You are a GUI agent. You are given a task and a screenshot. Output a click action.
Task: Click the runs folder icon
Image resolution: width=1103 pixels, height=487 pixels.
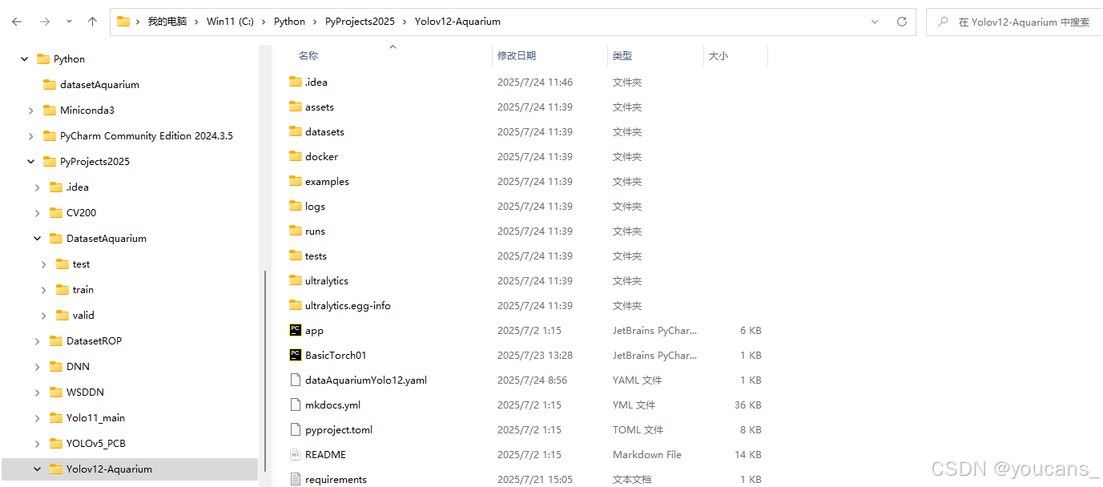(x=296, y=231)
